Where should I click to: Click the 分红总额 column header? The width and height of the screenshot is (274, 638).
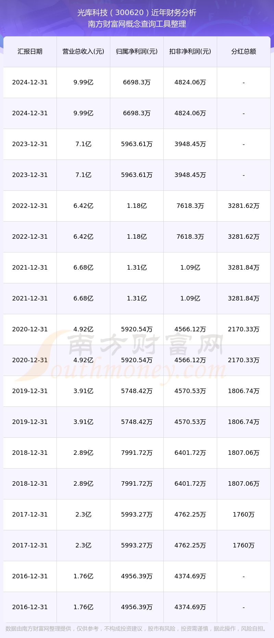pyautogui.click(x=244, y=51)
